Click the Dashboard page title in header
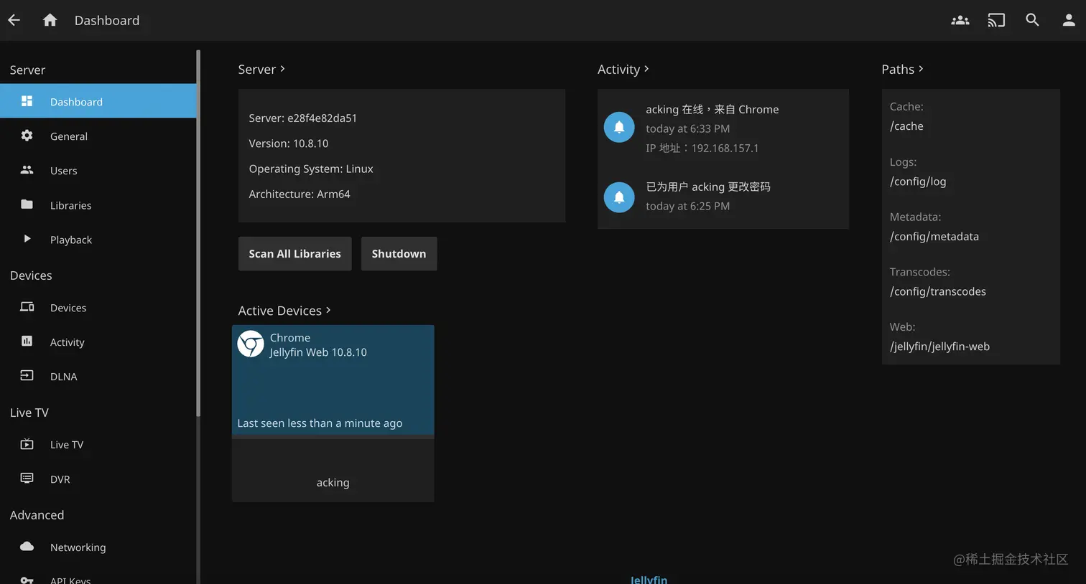Image resolution: width=1086 pixels, height=584 pixels. 107,20
